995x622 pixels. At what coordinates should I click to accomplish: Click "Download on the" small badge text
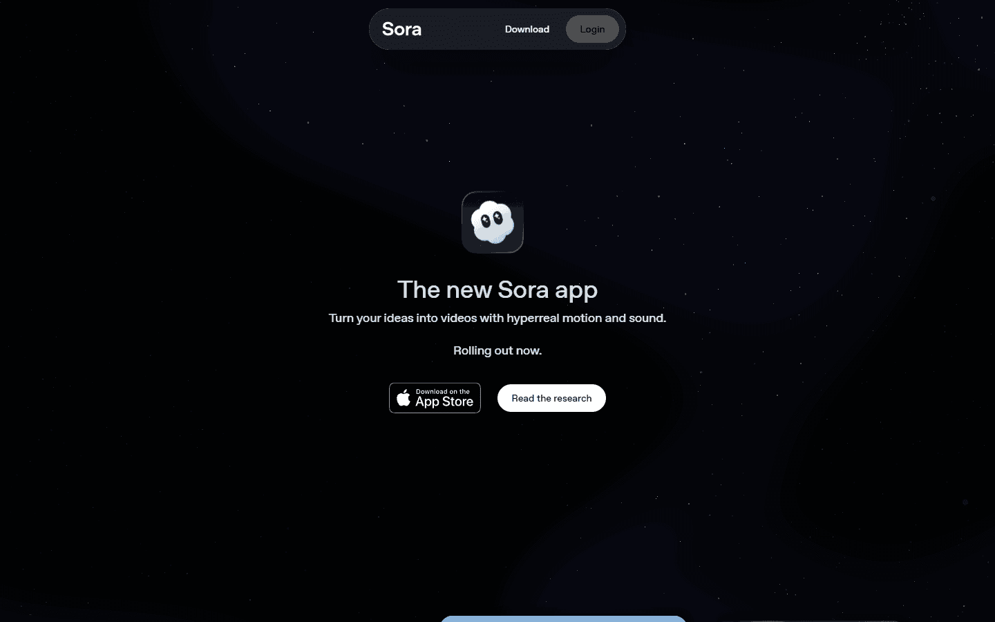(443, 392)
